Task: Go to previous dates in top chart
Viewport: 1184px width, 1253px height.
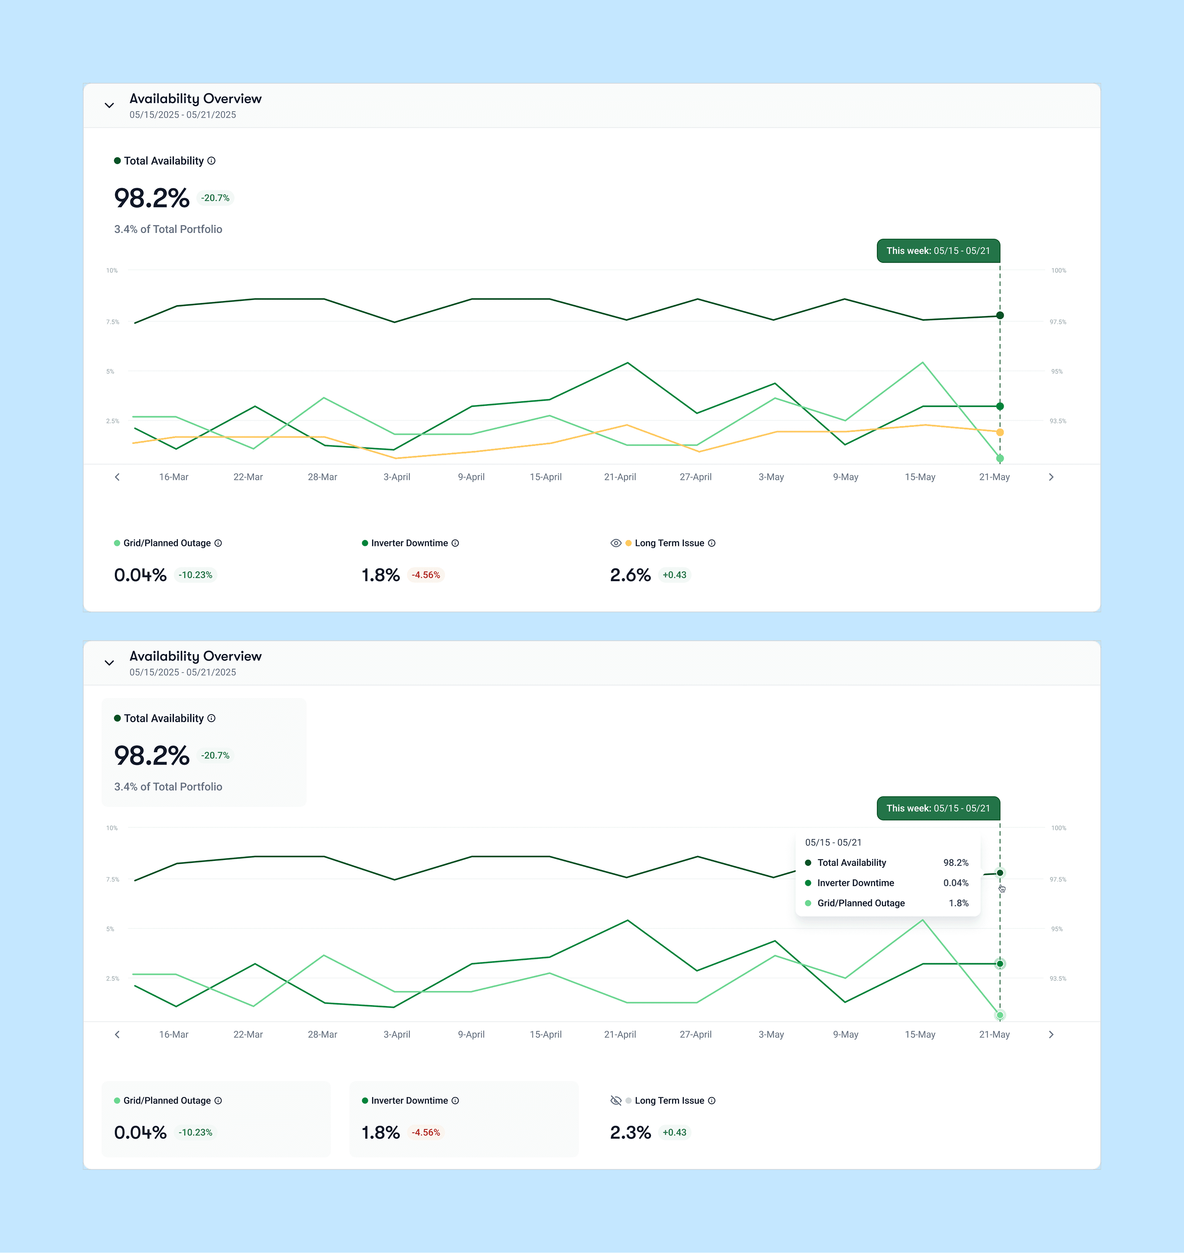Action: [117, 477]
